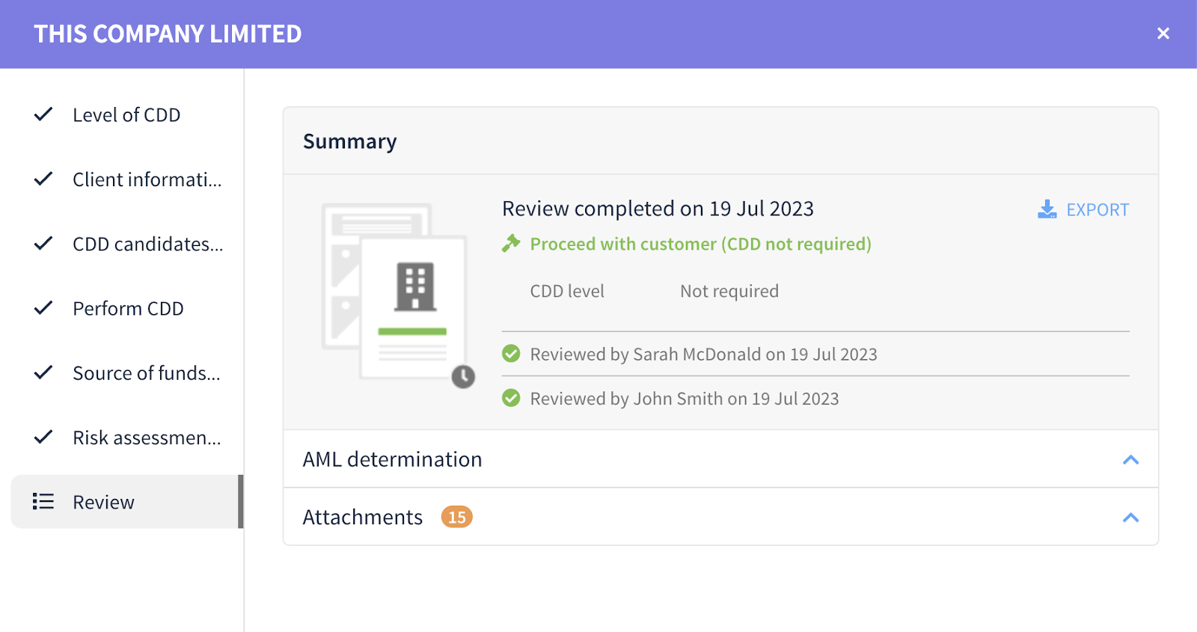1197x632 pixels.
Task: Click the green check beside Sarah McDonald review
Action: pos(511,354)
